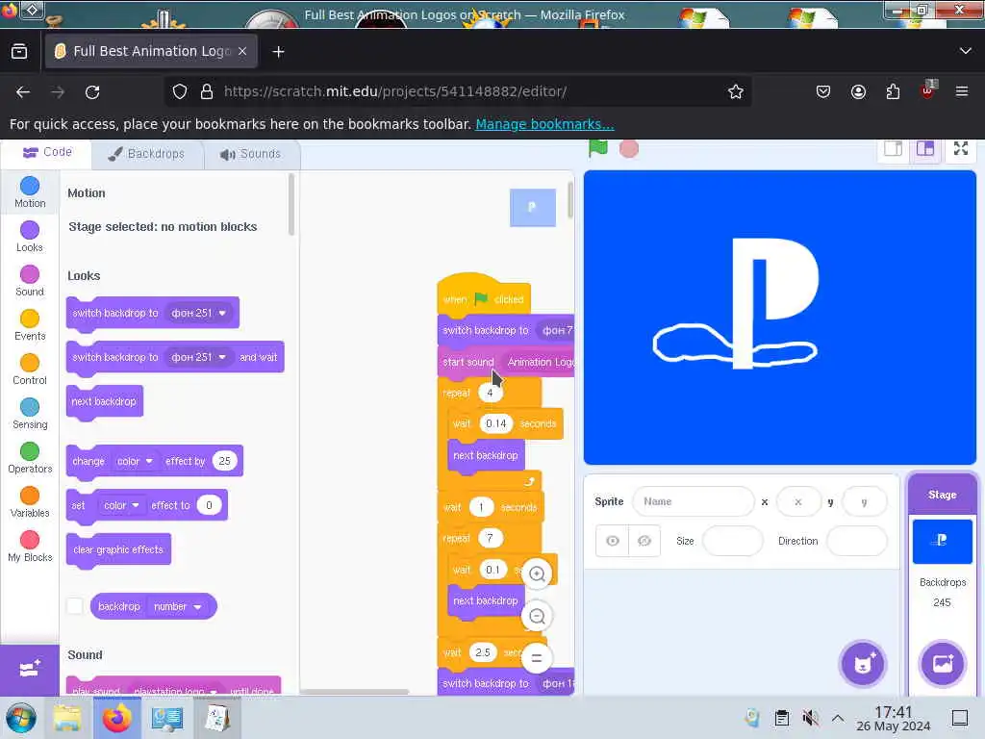Screen dimensions: 985x739
Task: Switch to the Backdrops tab
Action: (147, 154)
